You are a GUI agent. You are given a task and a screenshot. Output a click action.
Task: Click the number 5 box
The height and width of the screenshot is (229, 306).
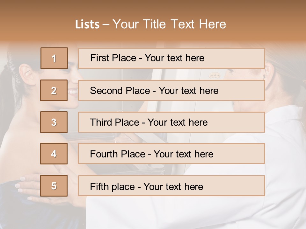54,186
